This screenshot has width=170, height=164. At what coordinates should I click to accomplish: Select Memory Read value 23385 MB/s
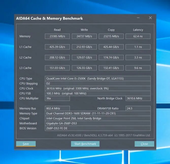pos(57,36)
